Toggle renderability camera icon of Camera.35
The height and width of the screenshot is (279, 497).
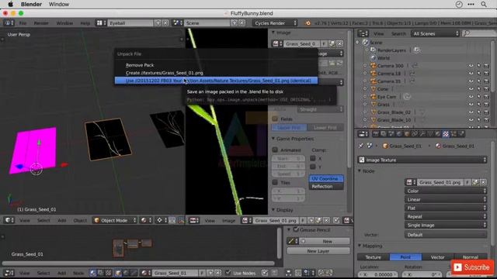click(486, 81)
